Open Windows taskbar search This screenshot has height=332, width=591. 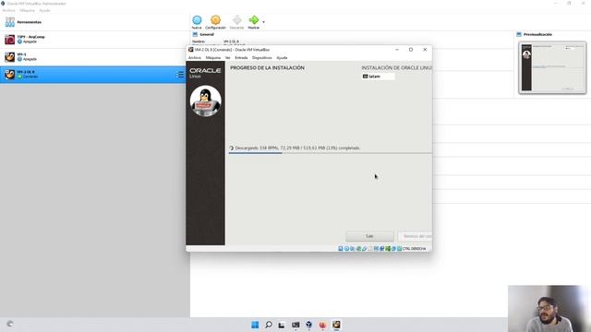click(x=269, y=325)
